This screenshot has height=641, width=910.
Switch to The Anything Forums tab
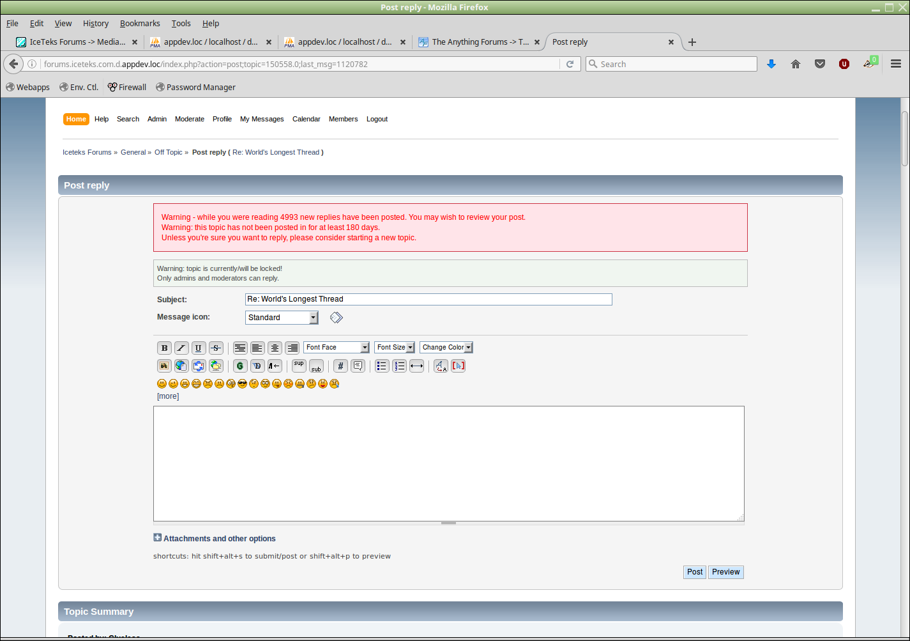(x=480, y=42)
